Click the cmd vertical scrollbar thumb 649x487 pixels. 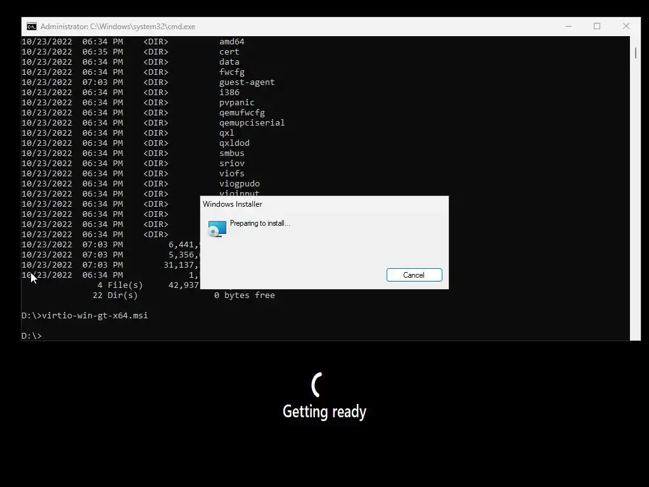pos(635,53)
